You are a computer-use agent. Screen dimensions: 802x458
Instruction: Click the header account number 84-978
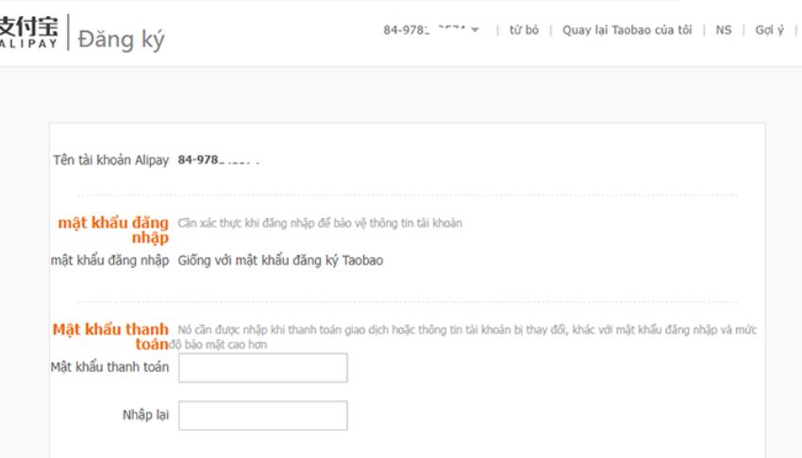(x=425, y=30)
